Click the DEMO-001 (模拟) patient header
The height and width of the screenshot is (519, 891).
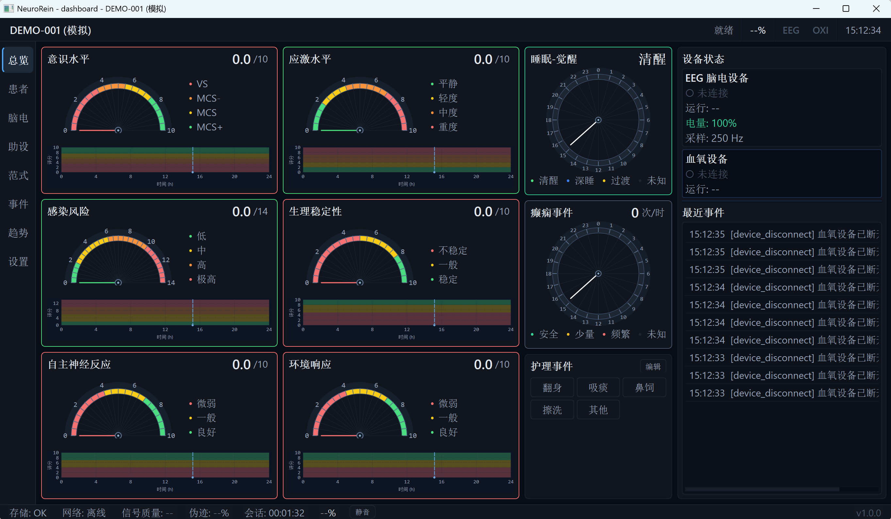pos(51,30)
